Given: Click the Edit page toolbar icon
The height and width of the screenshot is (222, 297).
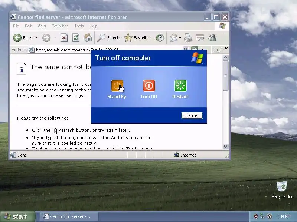Looking at the screenshot, I should [x=200, y=38].
